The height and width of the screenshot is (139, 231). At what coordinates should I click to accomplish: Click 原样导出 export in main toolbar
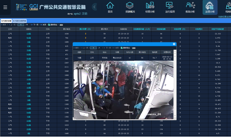53,25
